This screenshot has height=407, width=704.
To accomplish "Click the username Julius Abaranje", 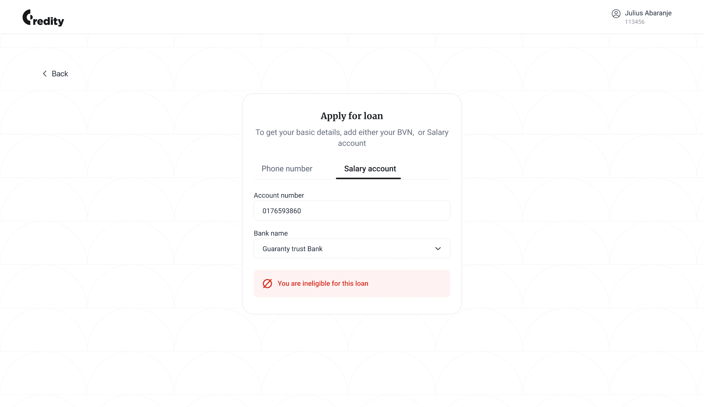I will [x=648, y=13].
